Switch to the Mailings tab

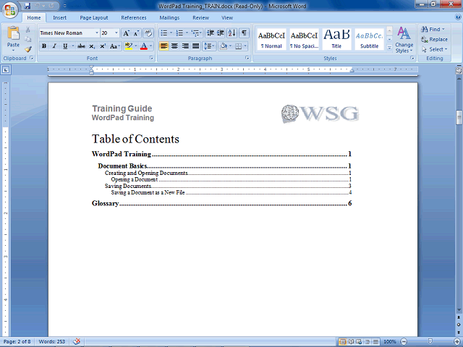pyautogui.click(x=169, y=17)
